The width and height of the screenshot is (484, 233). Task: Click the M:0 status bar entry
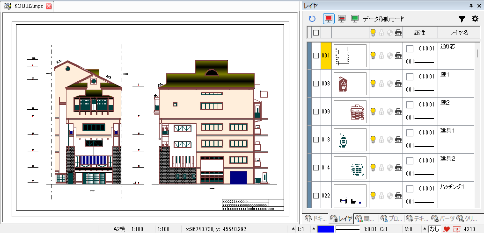[x=408, y=229]
